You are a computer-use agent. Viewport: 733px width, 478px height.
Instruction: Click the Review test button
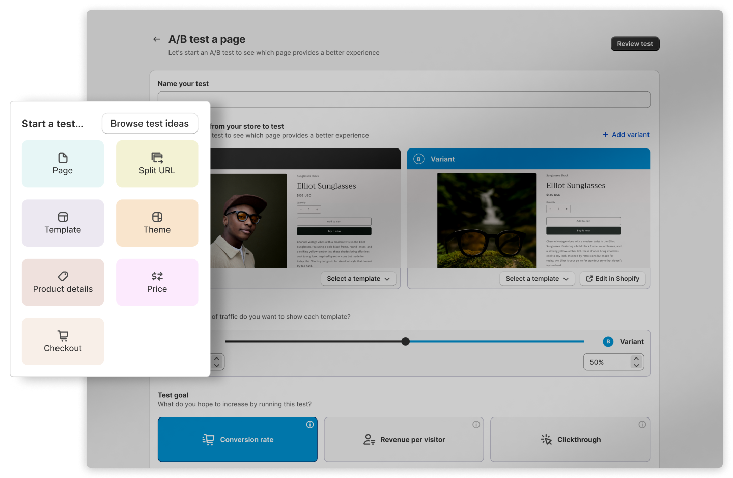[x=635, y=44]
